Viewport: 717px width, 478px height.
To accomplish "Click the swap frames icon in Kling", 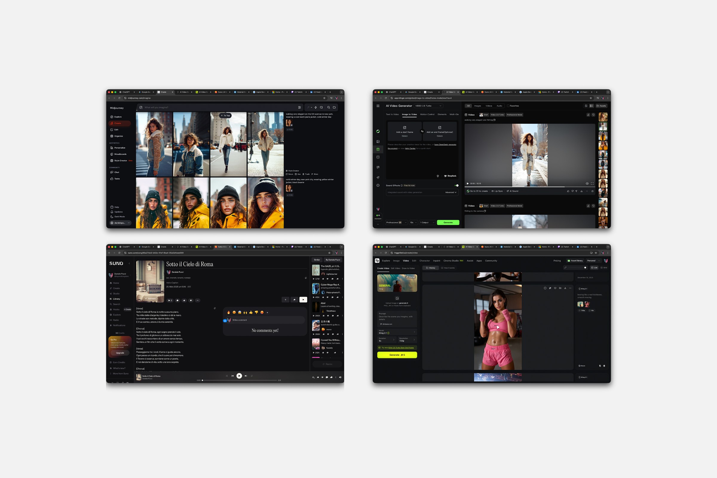I will pos(422,131).
